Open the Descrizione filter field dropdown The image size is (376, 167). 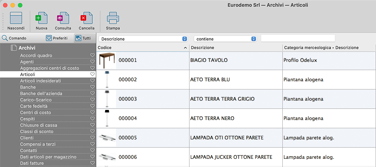tap(144, 39)
